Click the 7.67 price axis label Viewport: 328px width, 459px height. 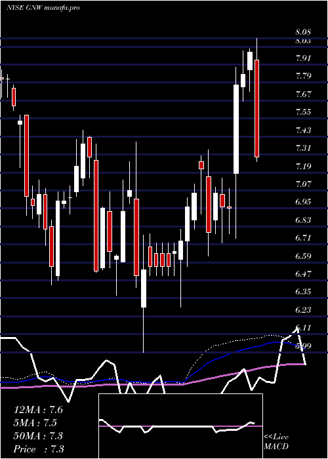point(303,94)
